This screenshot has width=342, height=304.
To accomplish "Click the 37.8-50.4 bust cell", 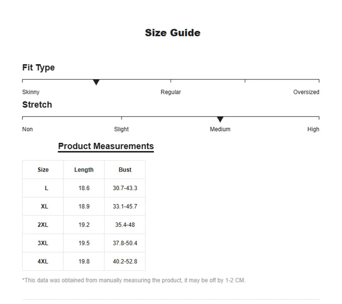I will pos(125,243).
